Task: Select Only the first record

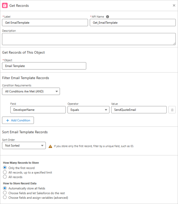Action: [5, 168]
